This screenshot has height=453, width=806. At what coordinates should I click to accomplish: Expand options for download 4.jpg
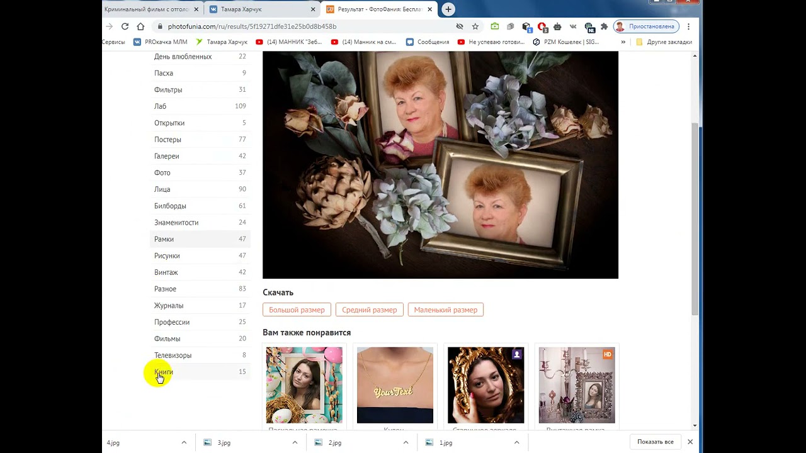click(184, 442)
